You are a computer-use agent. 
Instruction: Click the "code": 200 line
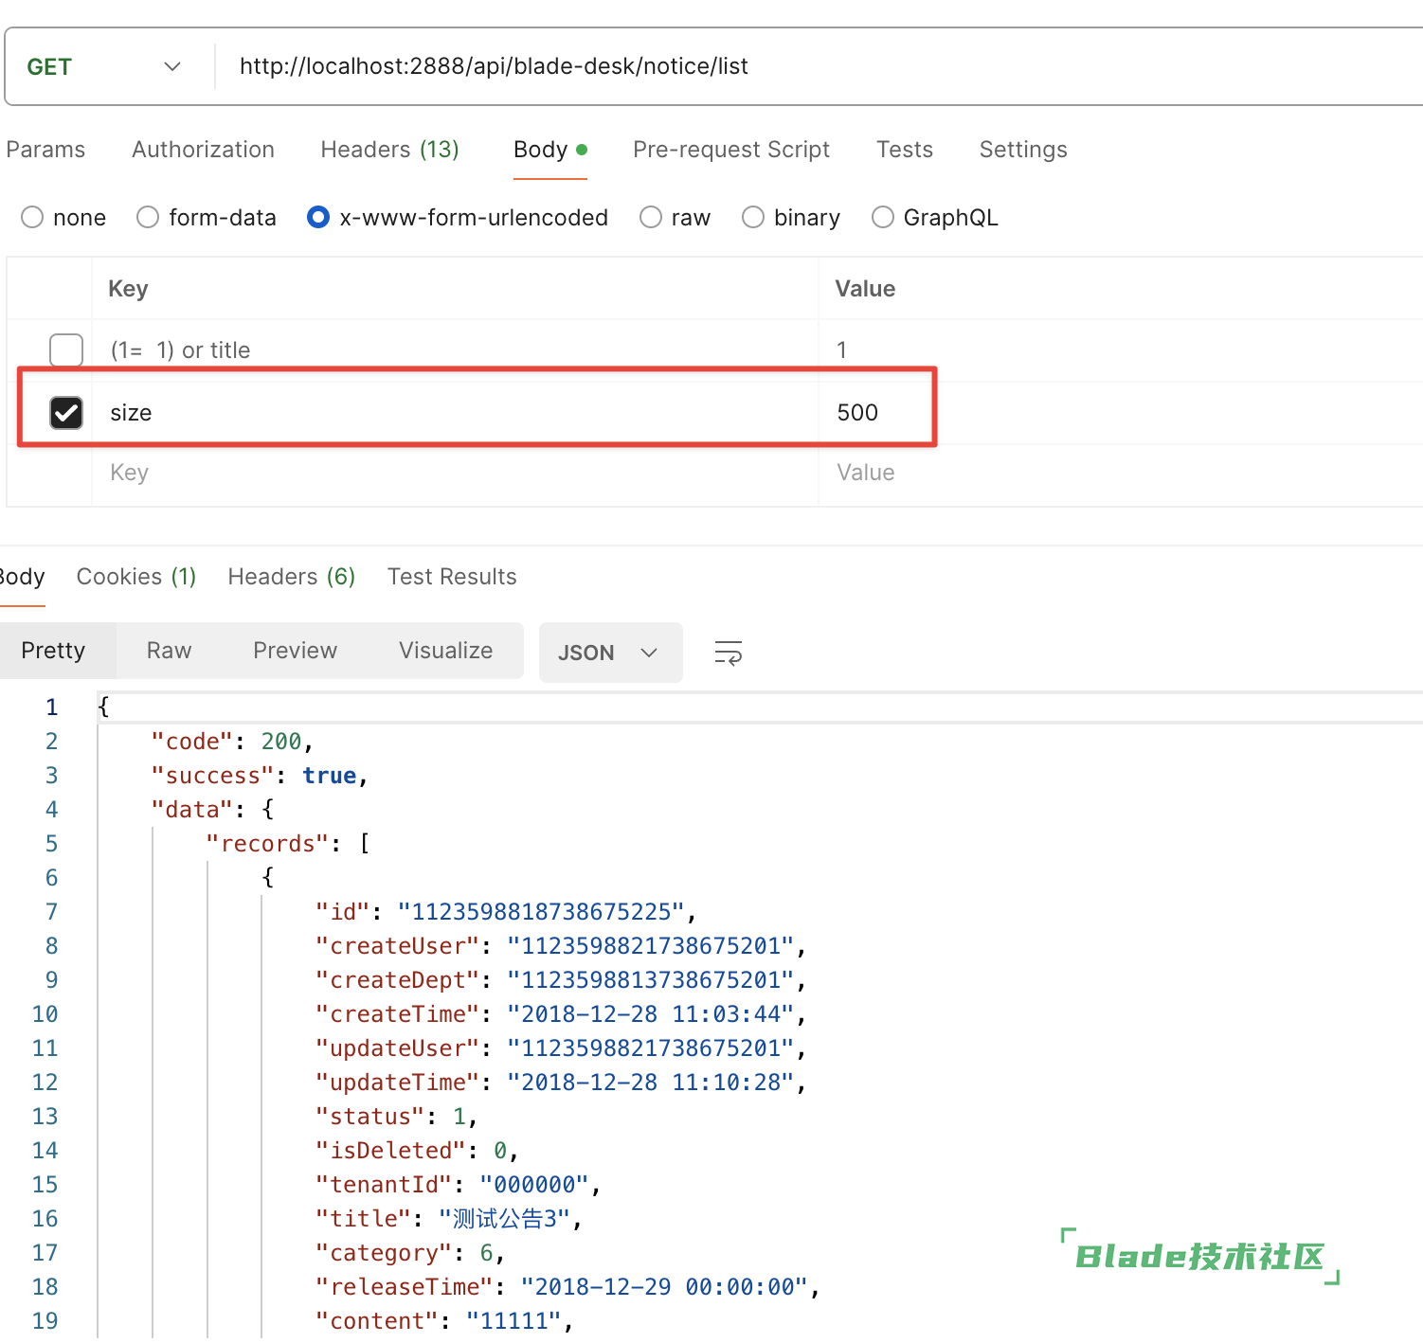click(x=232, y=742)
